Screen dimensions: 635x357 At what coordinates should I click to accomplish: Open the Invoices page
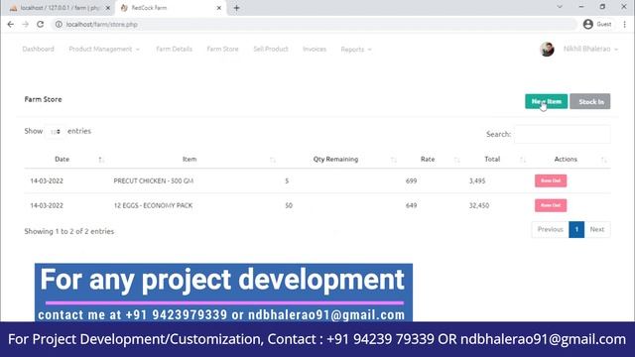(315, 49)
